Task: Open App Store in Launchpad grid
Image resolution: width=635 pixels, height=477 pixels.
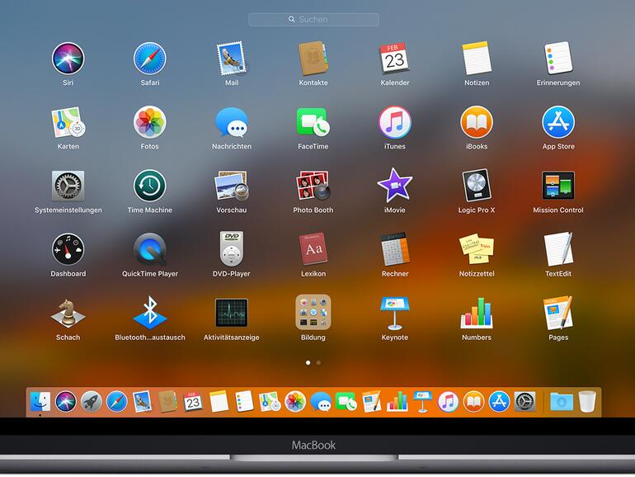Action: (558, 122)
